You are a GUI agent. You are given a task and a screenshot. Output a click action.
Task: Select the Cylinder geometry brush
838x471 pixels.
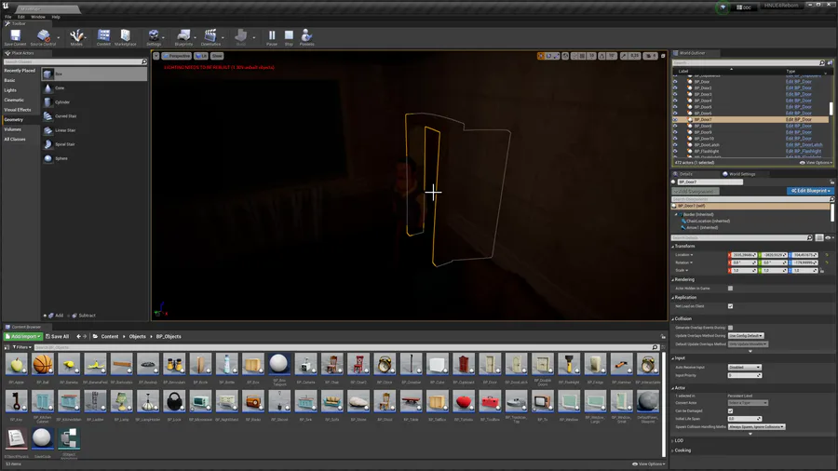[x=94, y=102]
